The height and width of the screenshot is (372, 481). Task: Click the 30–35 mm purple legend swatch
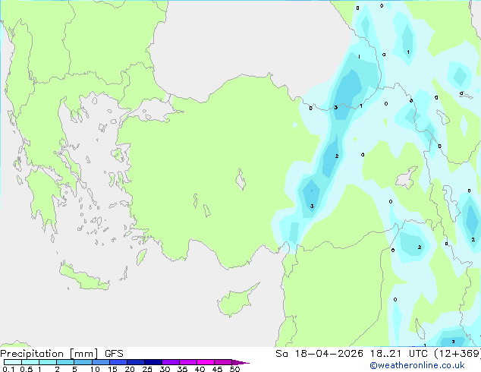point(171,362)
